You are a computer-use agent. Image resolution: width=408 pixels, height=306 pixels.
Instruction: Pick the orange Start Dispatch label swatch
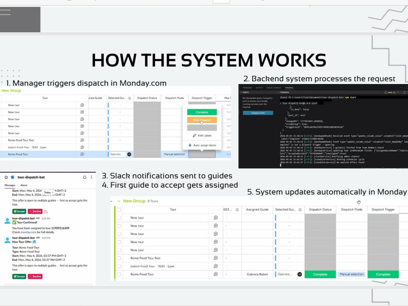click(202, 120)
